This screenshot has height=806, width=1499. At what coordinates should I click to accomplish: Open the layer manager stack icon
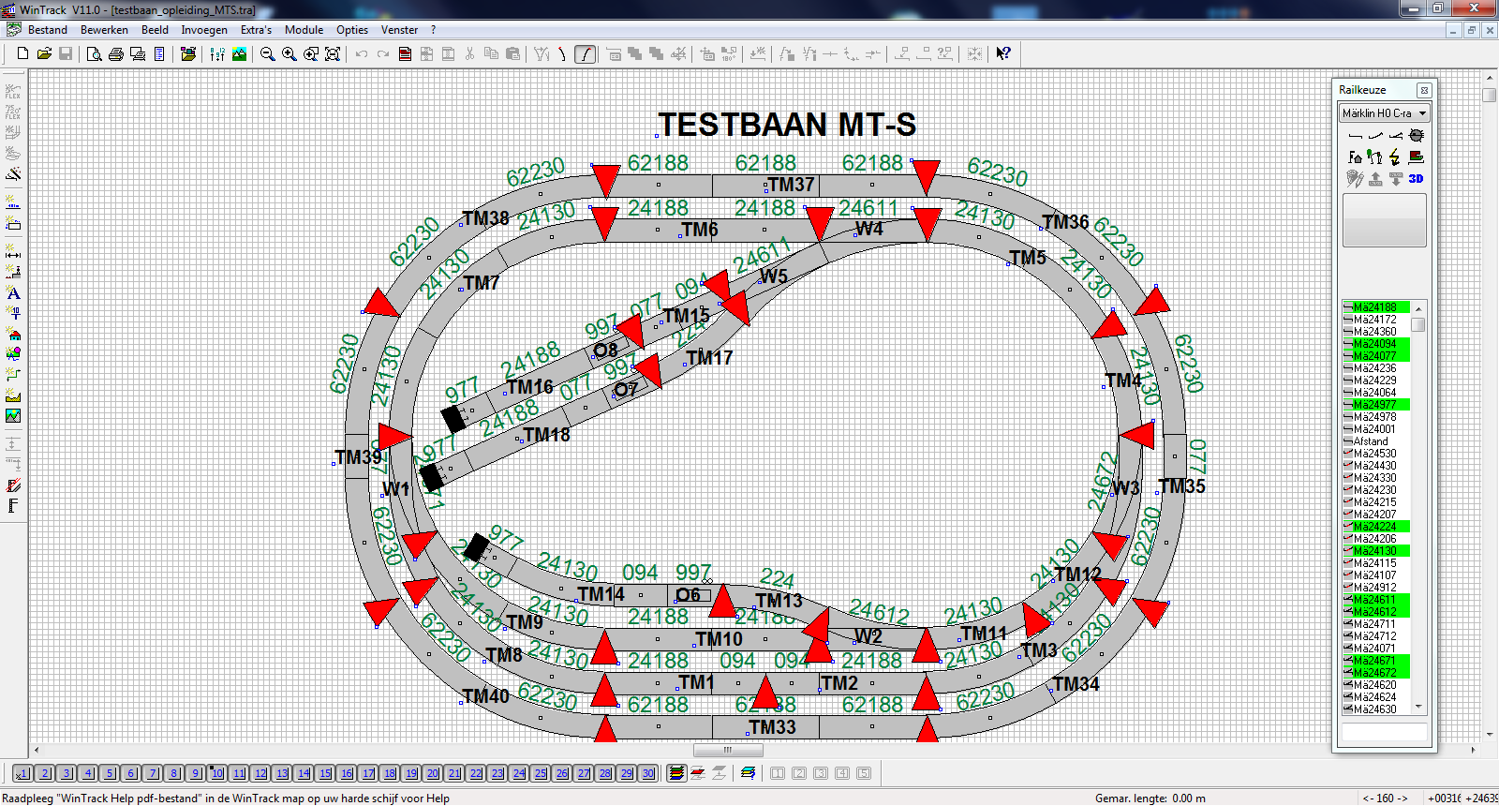pos(676,773)
